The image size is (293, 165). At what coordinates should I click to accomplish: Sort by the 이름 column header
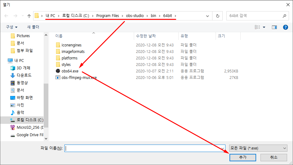pos(59,36)
